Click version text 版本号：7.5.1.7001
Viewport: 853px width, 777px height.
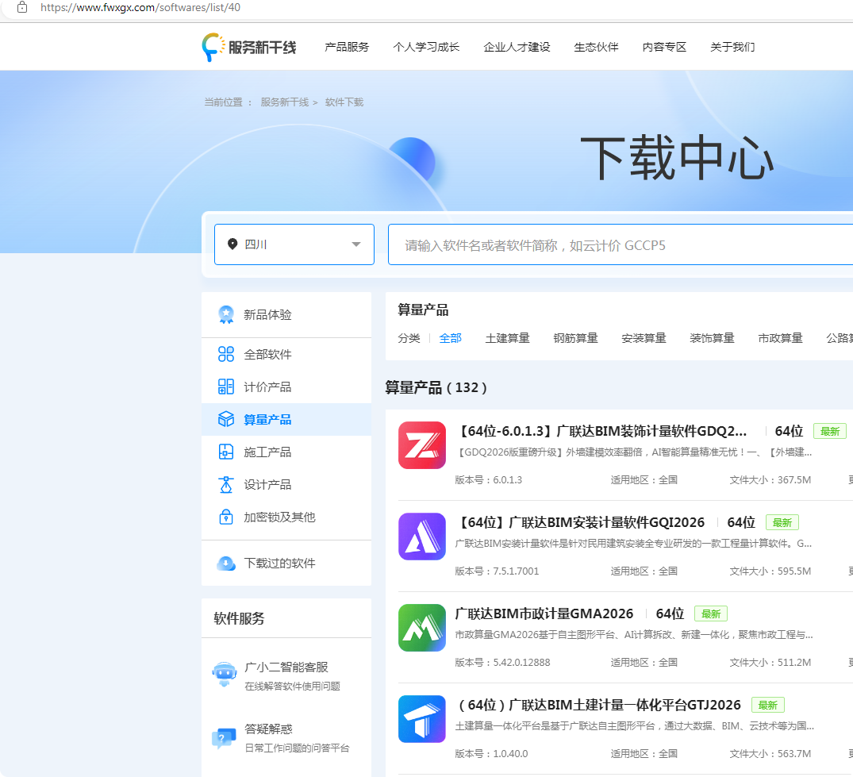pos(497,571)
